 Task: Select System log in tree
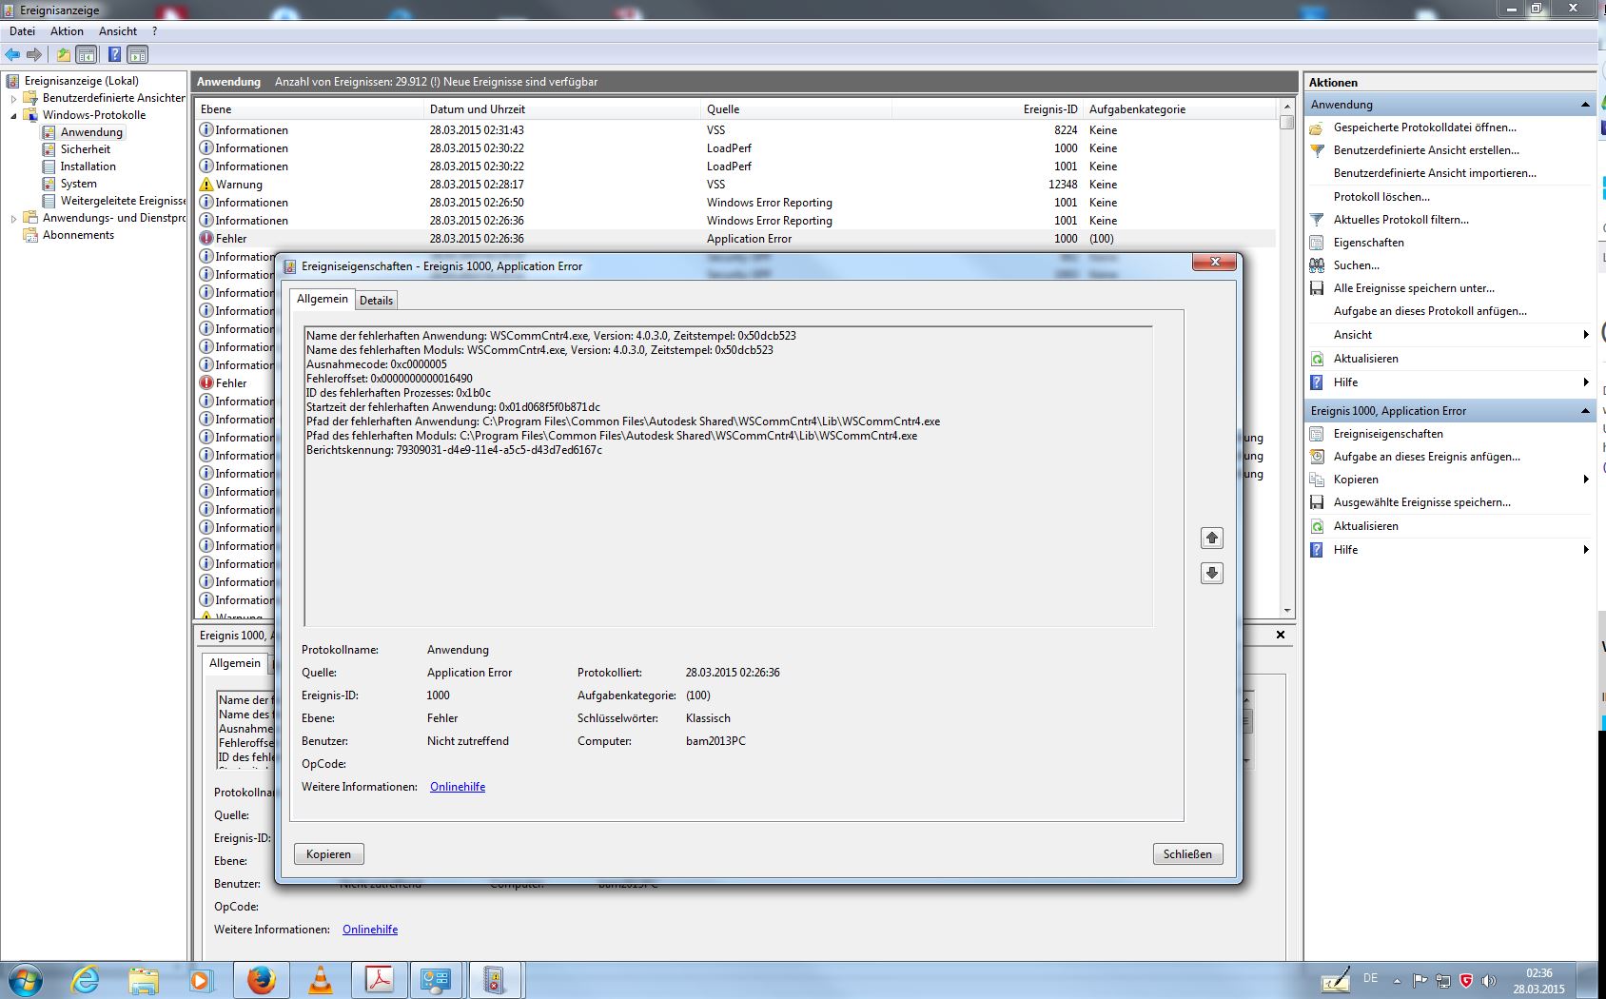tap(78, 184)
